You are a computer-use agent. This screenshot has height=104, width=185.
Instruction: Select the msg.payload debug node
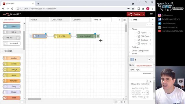click(86, 36)
